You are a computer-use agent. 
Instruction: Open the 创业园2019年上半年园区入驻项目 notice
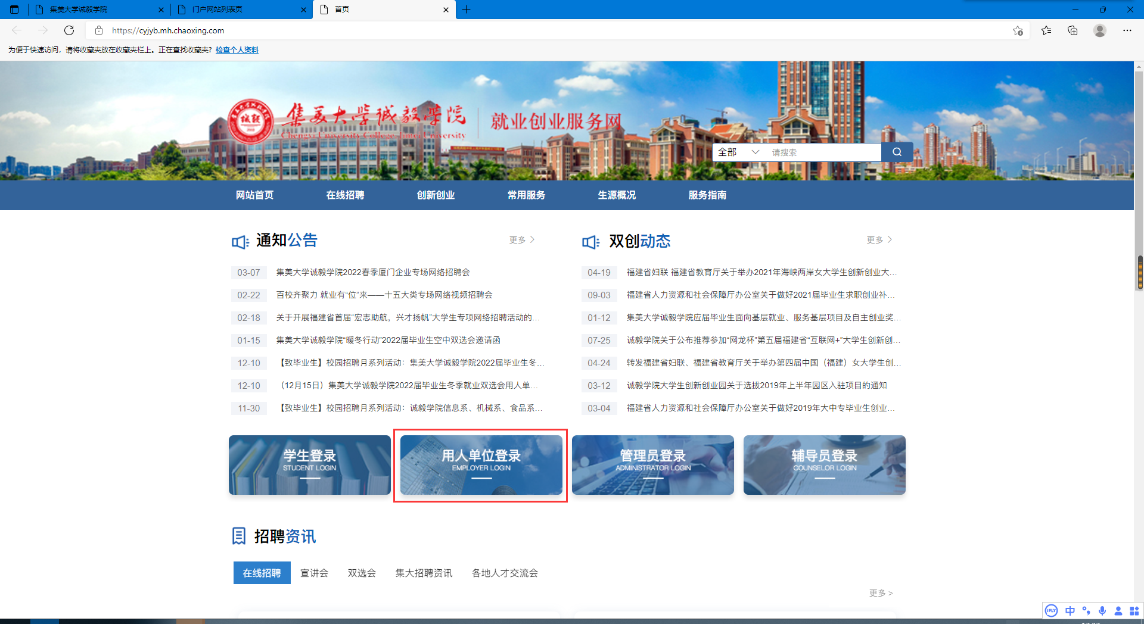pyautogui.click(x=757, y=385)
